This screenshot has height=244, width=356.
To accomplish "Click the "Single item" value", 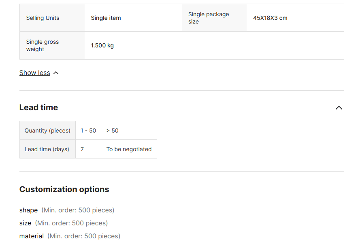I will [x=106, y=18].
